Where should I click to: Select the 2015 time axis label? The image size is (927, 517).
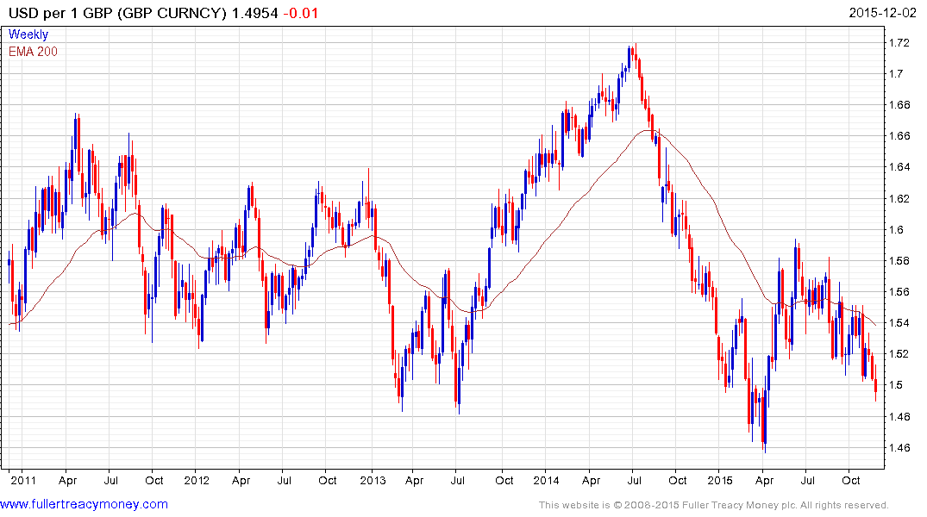click(x=720, y=480)
